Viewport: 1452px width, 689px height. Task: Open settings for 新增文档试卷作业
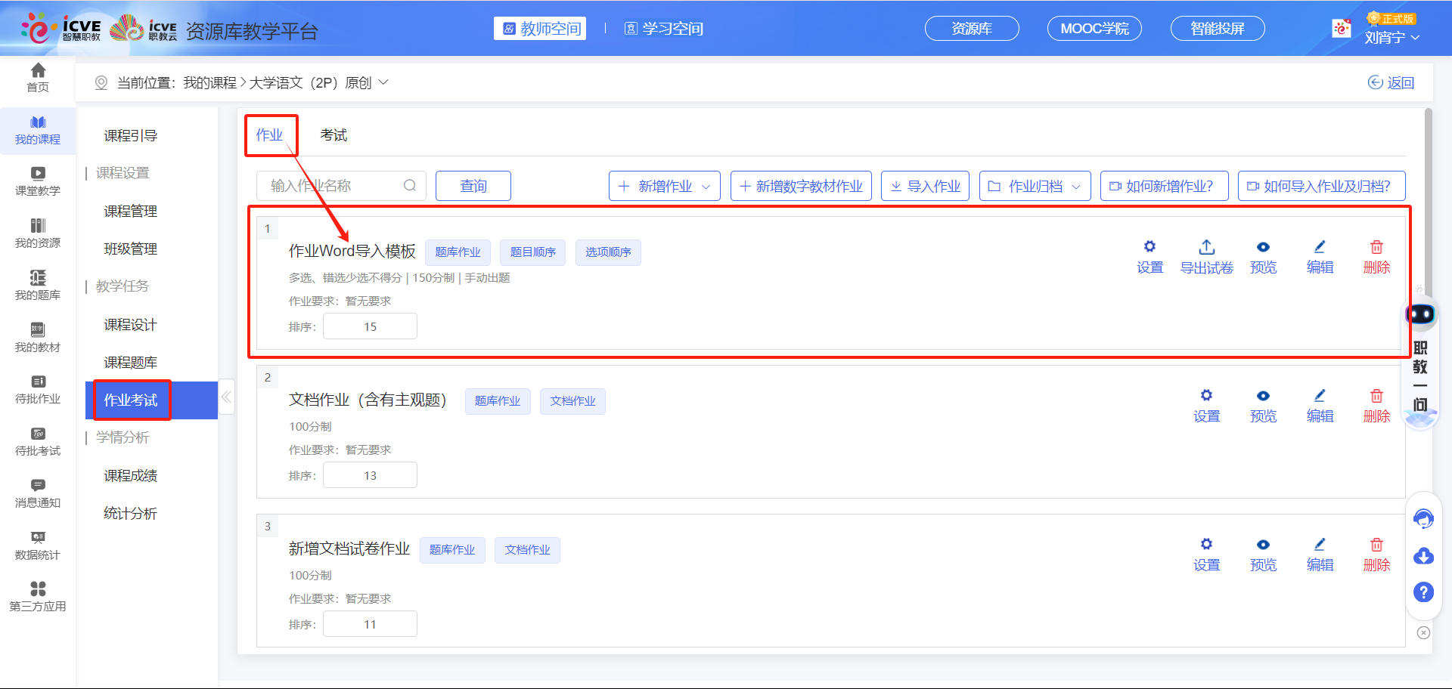[x=1206, y=555]
